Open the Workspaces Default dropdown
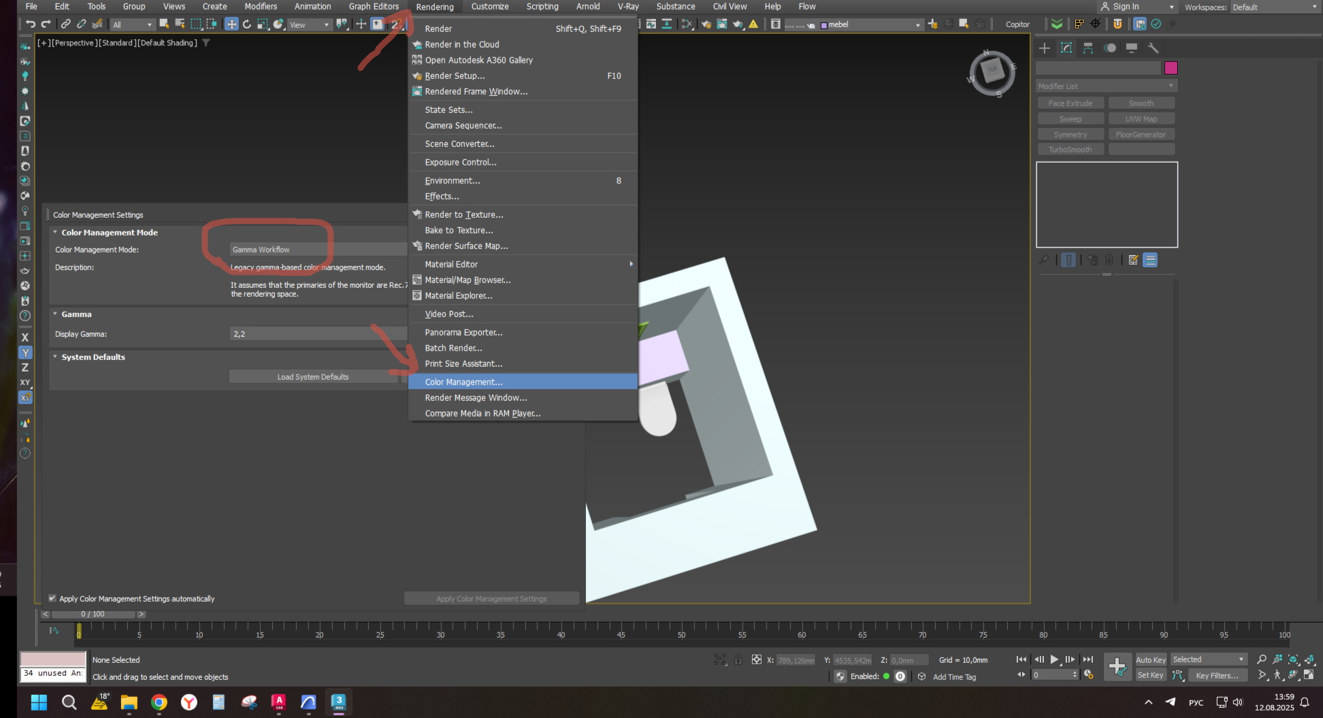This screenshot has width=1323, height=718. click(x=1275, y=7)
